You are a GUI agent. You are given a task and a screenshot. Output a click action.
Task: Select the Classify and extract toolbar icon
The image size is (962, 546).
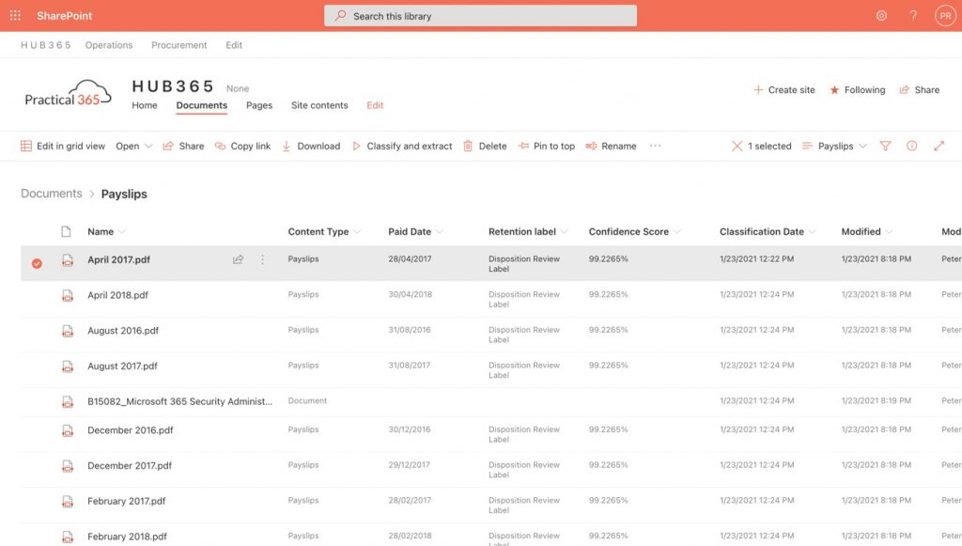[357, 146]
